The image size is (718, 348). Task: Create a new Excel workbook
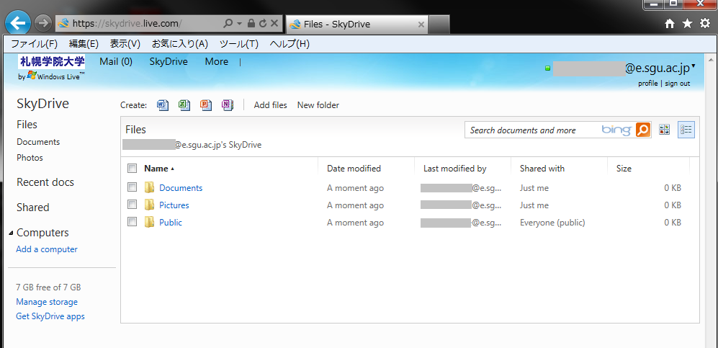pos(184,105)
